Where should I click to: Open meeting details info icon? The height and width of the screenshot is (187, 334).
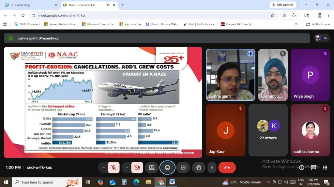pyautogui.click(x=302, y=168)
